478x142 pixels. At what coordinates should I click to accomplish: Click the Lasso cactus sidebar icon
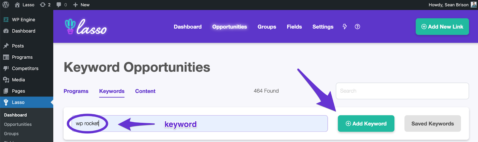[x=6, y=102]
